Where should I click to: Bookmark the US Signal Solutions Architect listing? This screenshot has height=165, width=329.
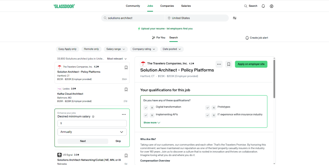click(126, 156)
